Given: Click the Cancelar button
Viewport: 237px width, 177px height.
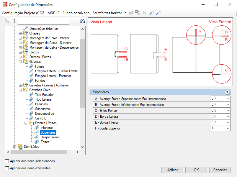Looking at the screenshot, I should point(220,170).
